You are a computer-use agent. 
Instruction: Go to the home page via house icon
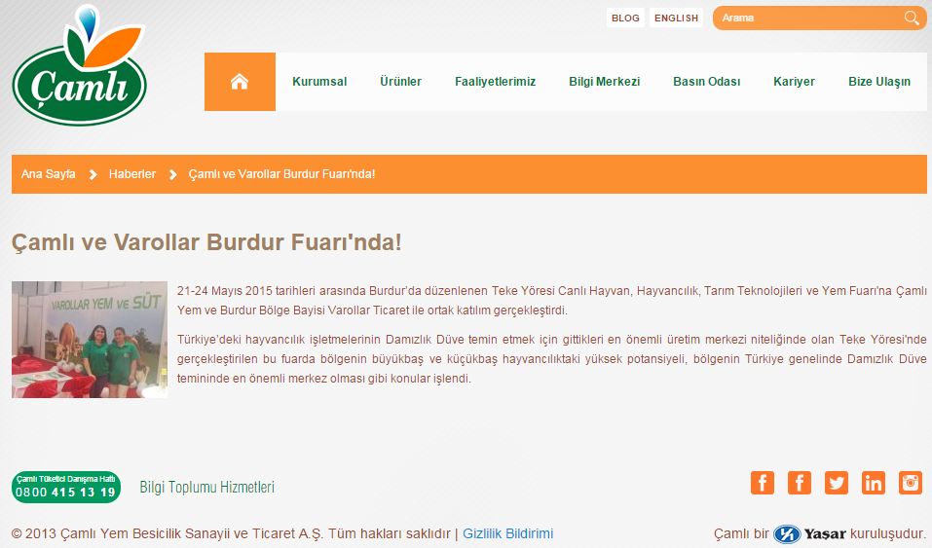240,82
